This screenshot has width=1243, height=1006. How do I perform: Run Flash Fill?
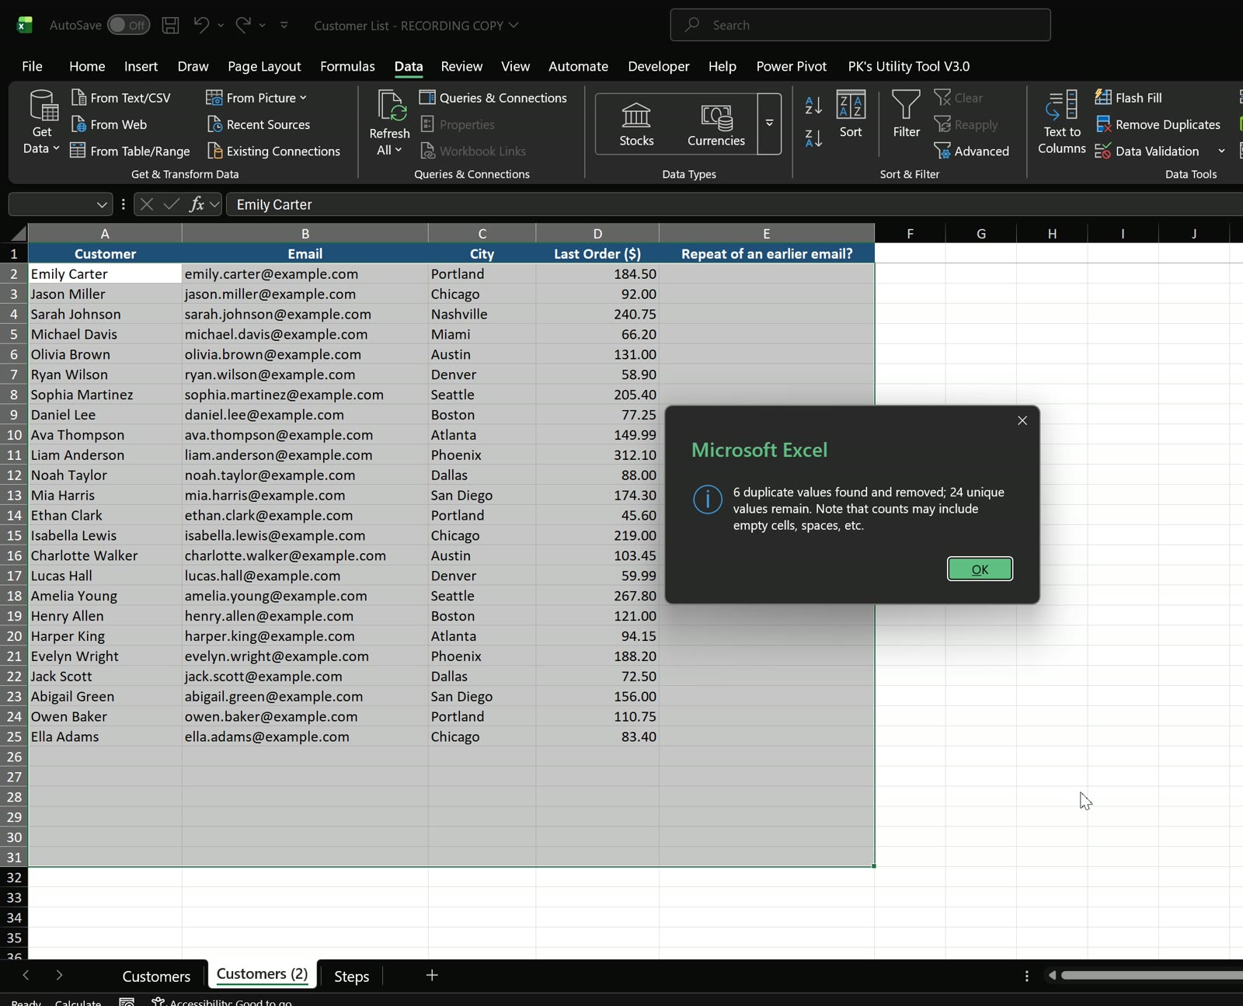pyautogui.click(x=1129, y=98)
